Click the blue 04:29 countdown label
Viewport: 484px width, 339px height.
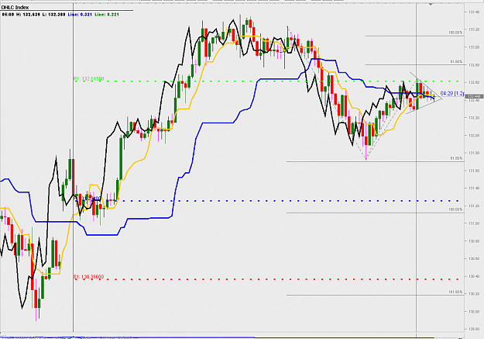tap(452, 93)
